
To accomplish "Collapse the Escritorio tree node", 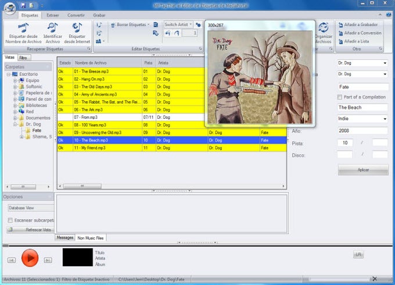I will pyautogui.click(x=9, y=74).
